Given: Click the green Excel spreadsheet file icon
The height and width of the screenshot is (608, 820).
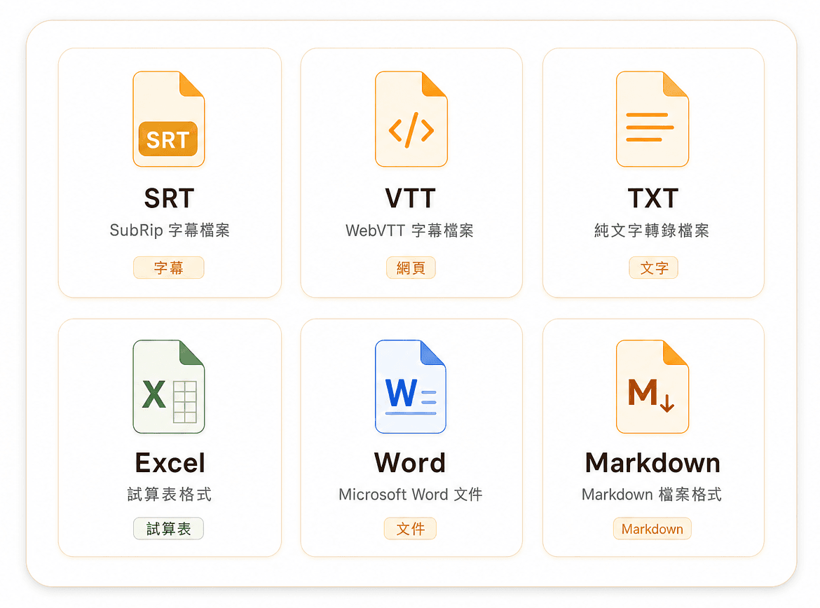Looking at the screenshot, I should click(x=169, y=387).
